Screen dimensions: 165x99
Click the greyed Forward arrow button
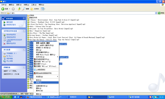click(x=13, y=9)
